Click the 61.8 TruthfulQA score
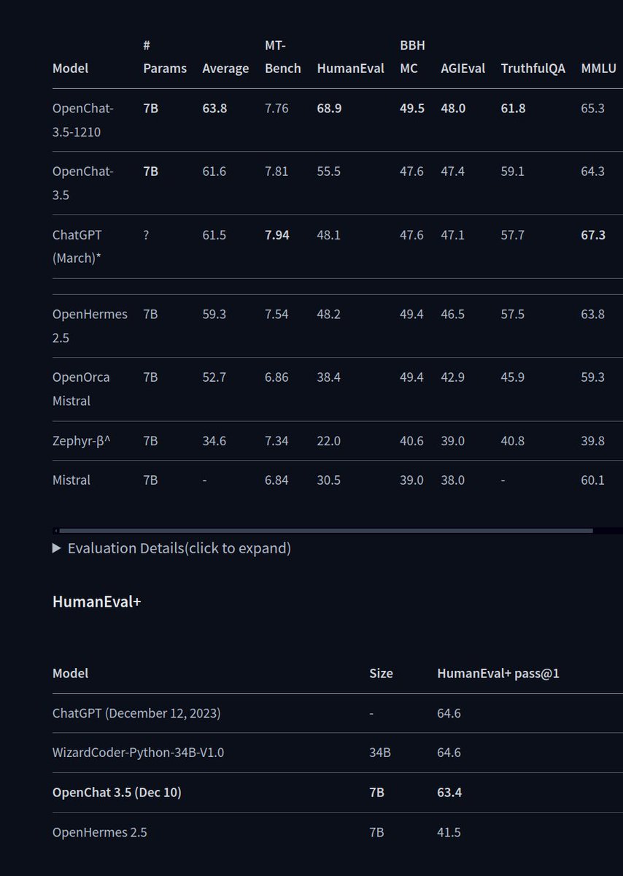The height and width of the screenshot is (876, 623). (x=513, y=109)
